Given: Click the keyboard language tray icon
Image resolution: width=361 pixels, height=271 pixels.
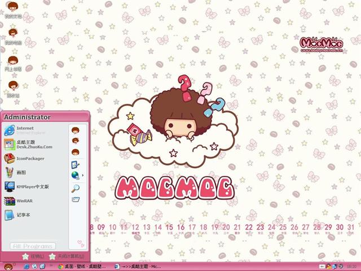Looking at the screenshot, I should click(322, 266).
